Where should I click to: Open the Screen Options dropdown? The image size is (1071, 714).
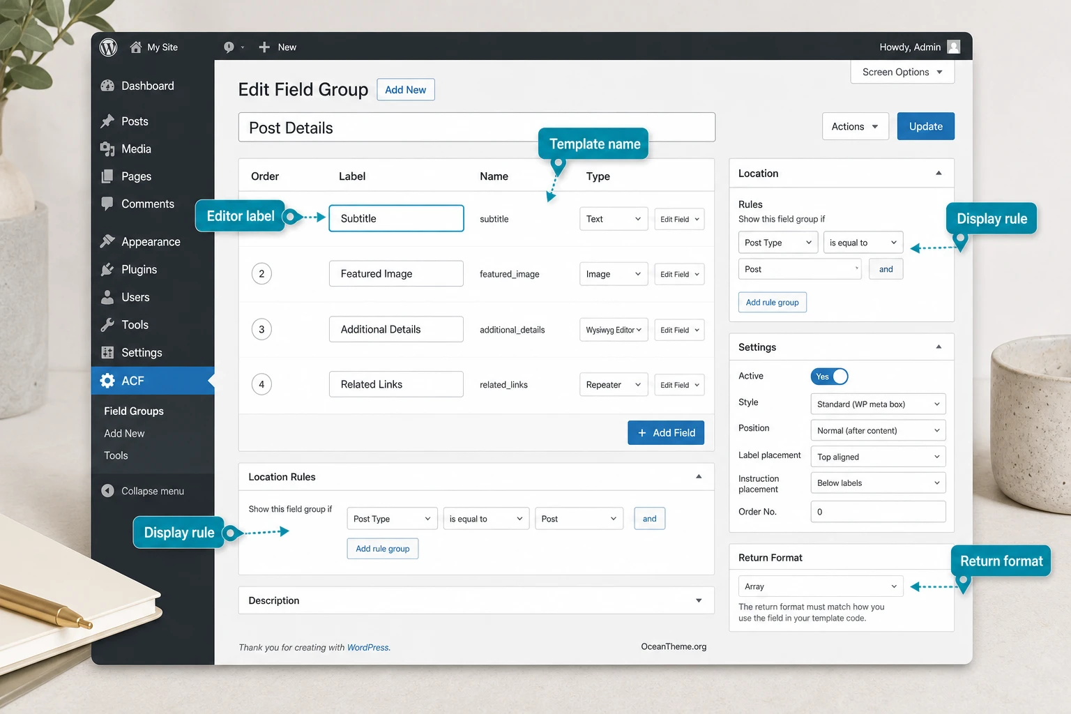pos(902,72)
